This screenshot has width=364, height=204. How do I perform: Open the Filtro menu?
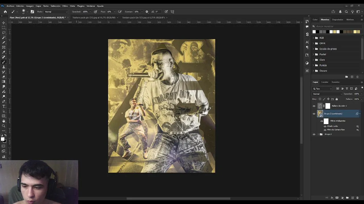click(65, 6)
